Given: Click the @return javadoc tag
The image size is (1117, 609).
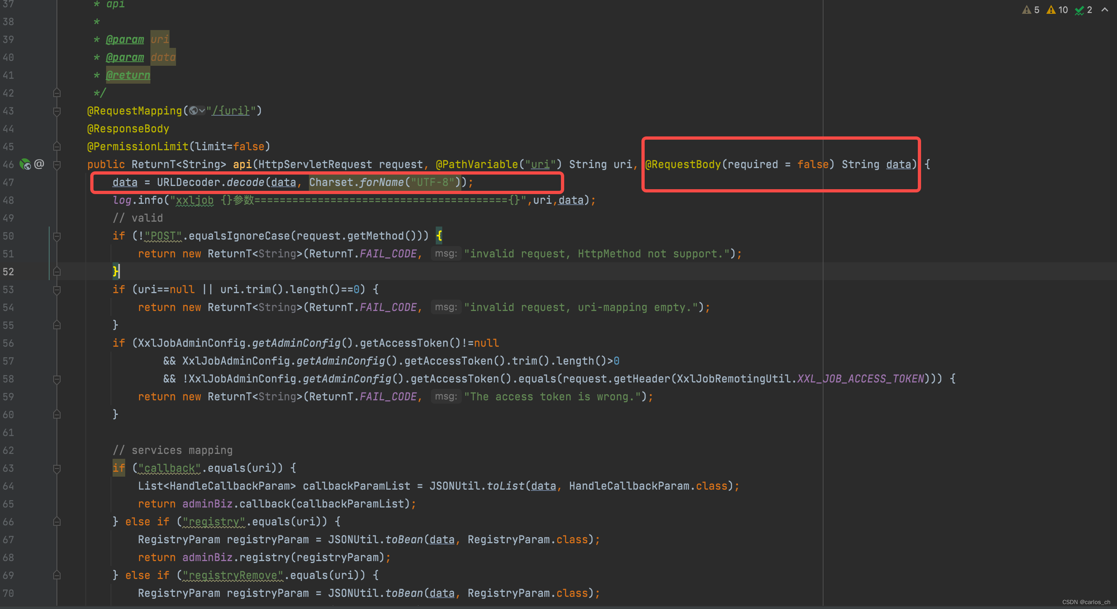Looking at the screenshot, I should click(x=128, y=75).
